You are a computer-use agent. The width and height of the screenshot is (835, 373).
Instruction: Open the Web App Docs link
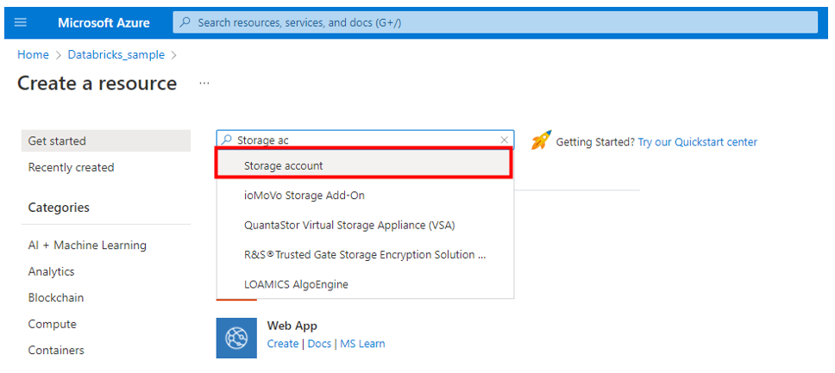click(x=319, y=344)
